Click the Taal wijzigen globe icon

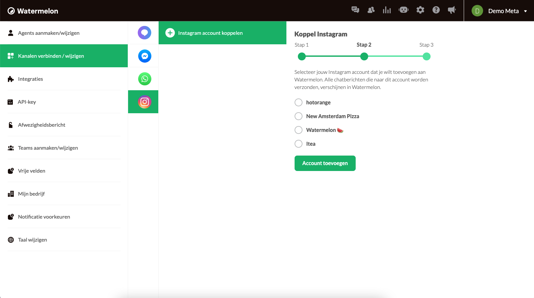coord(11,240)
